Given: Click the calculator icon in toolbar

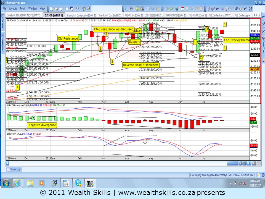Looking at the screenshot, I should (x=162, y=9).
